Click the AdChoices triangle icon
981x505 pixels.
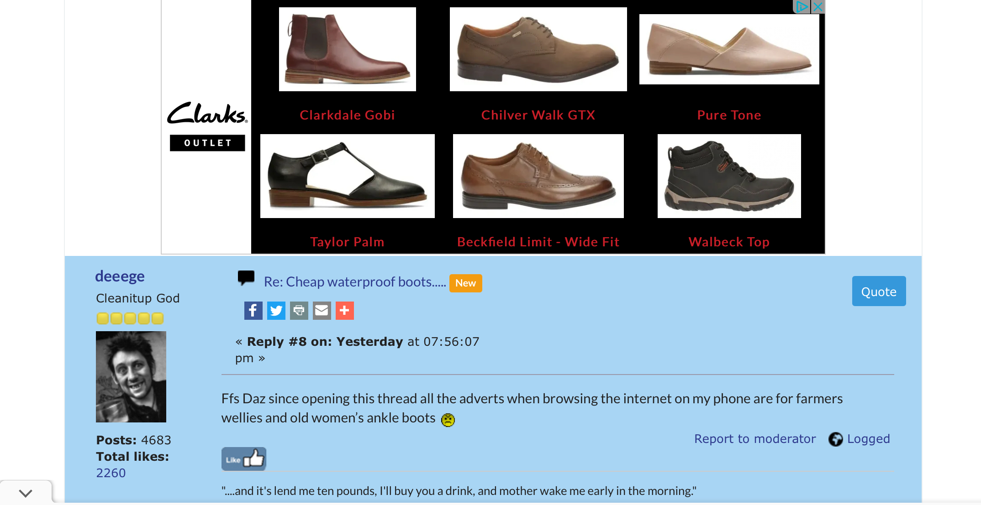coord(802,7)
